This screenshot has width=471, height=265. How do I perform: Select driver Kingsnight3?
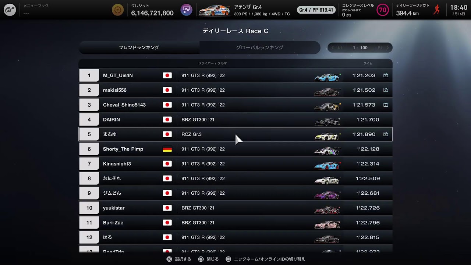[117, 164]
